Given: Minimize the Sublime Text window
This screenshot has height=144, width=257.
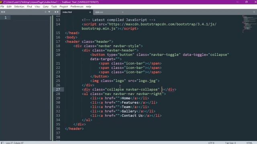Looking at the screenshot, I should coord(237,2).
